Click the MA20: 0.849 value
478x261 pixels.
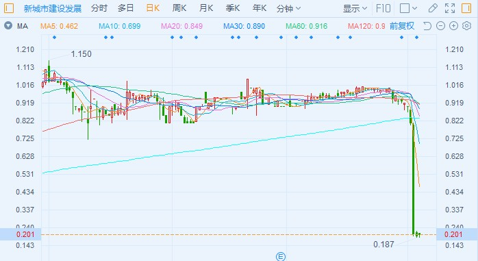click(x=181, y=26)
